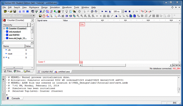Switch to the counter.vhd tab
This screenshot has width=183, height=106.
pyautogui.click(x=46, y=72)
